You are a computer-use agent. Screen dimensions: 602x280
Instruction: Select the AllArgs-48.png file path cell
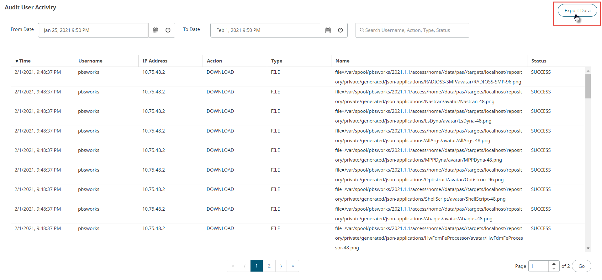(429, 136)
